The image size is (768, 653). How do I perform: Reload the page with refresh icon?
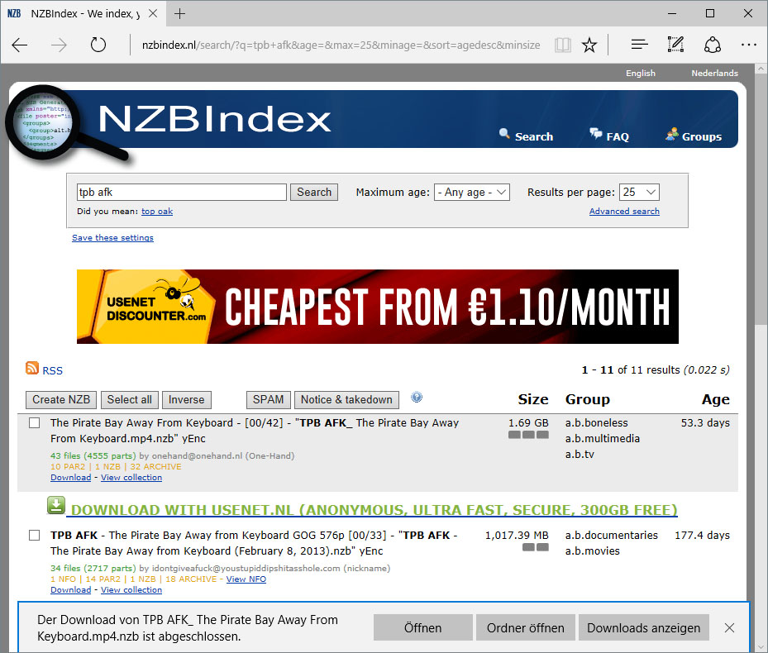pyautogui.click(x=98, y=45)
